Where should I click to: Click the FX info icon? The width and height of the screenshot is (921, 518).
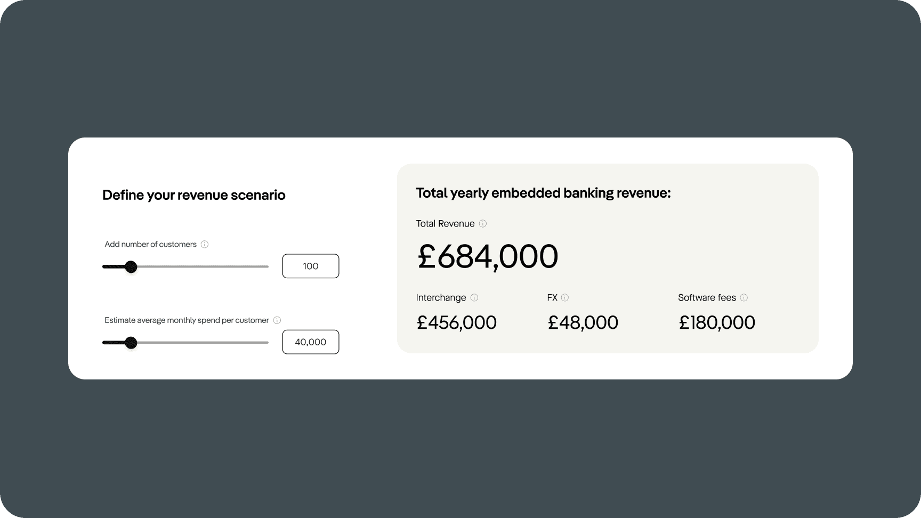565,298
